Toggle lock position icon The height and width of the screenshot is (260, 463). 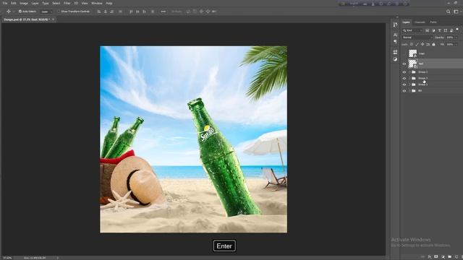pos(422,45)
